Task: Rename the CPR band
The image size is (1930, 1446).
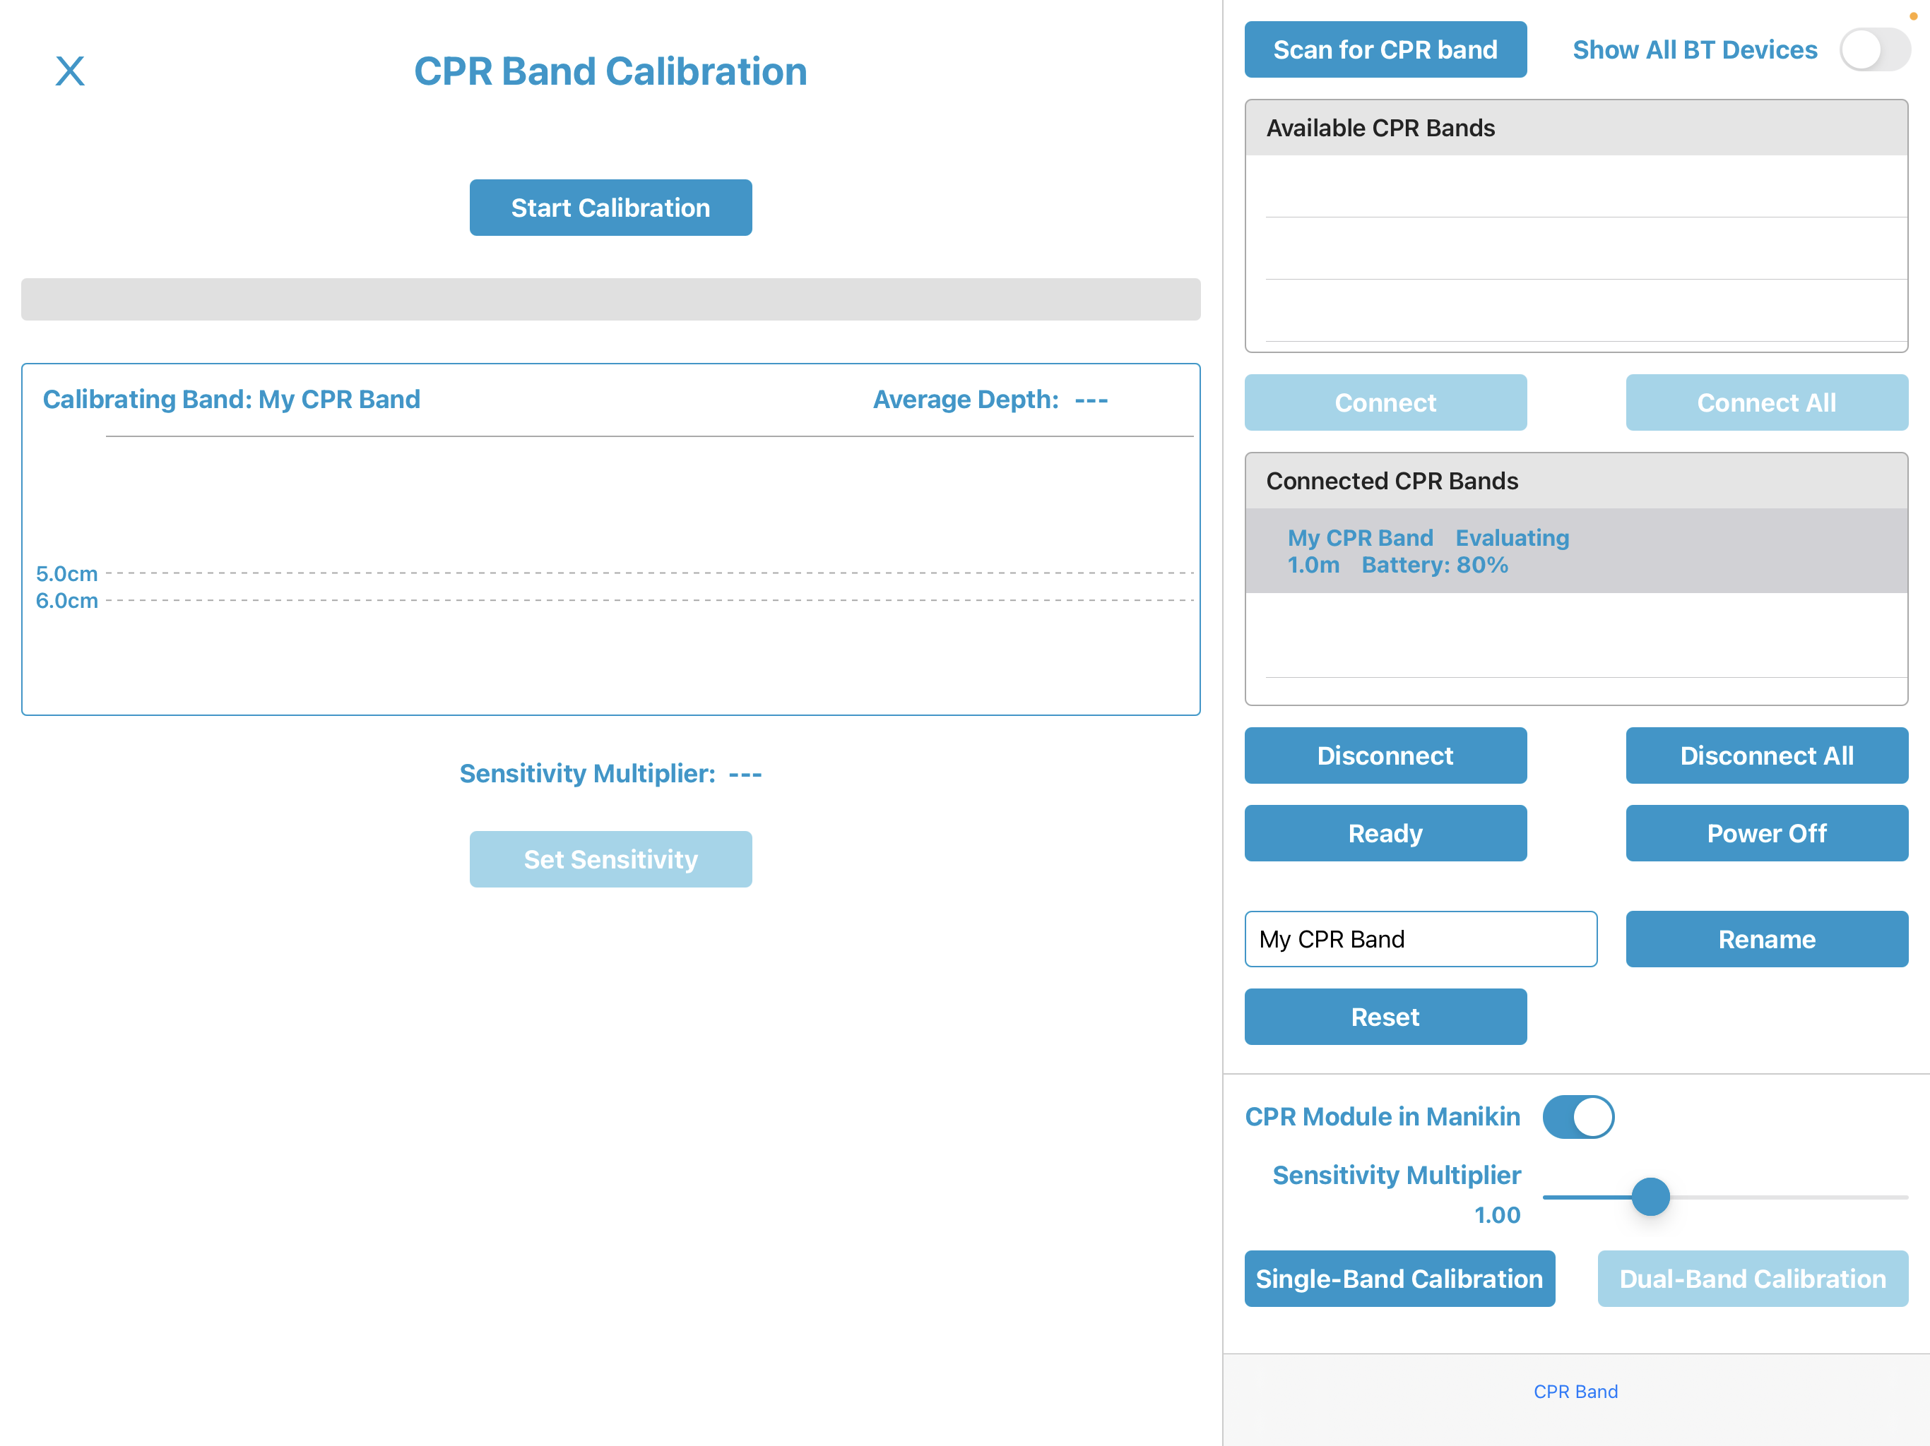Action: coord(1766,939)
